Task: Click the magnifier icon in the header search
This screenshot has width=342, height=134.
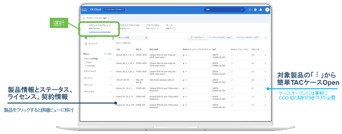Action: pyautogui.click(x=242, y=10)
